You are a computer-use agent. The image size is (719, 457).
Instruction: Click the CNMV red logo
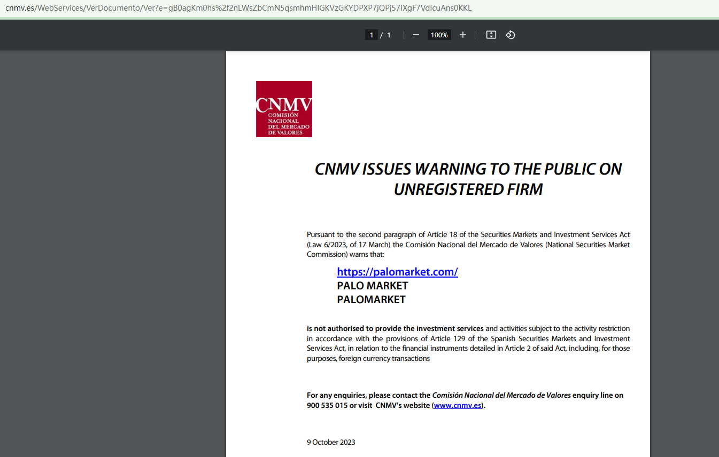pyautogui.click(x=284, y=109)
